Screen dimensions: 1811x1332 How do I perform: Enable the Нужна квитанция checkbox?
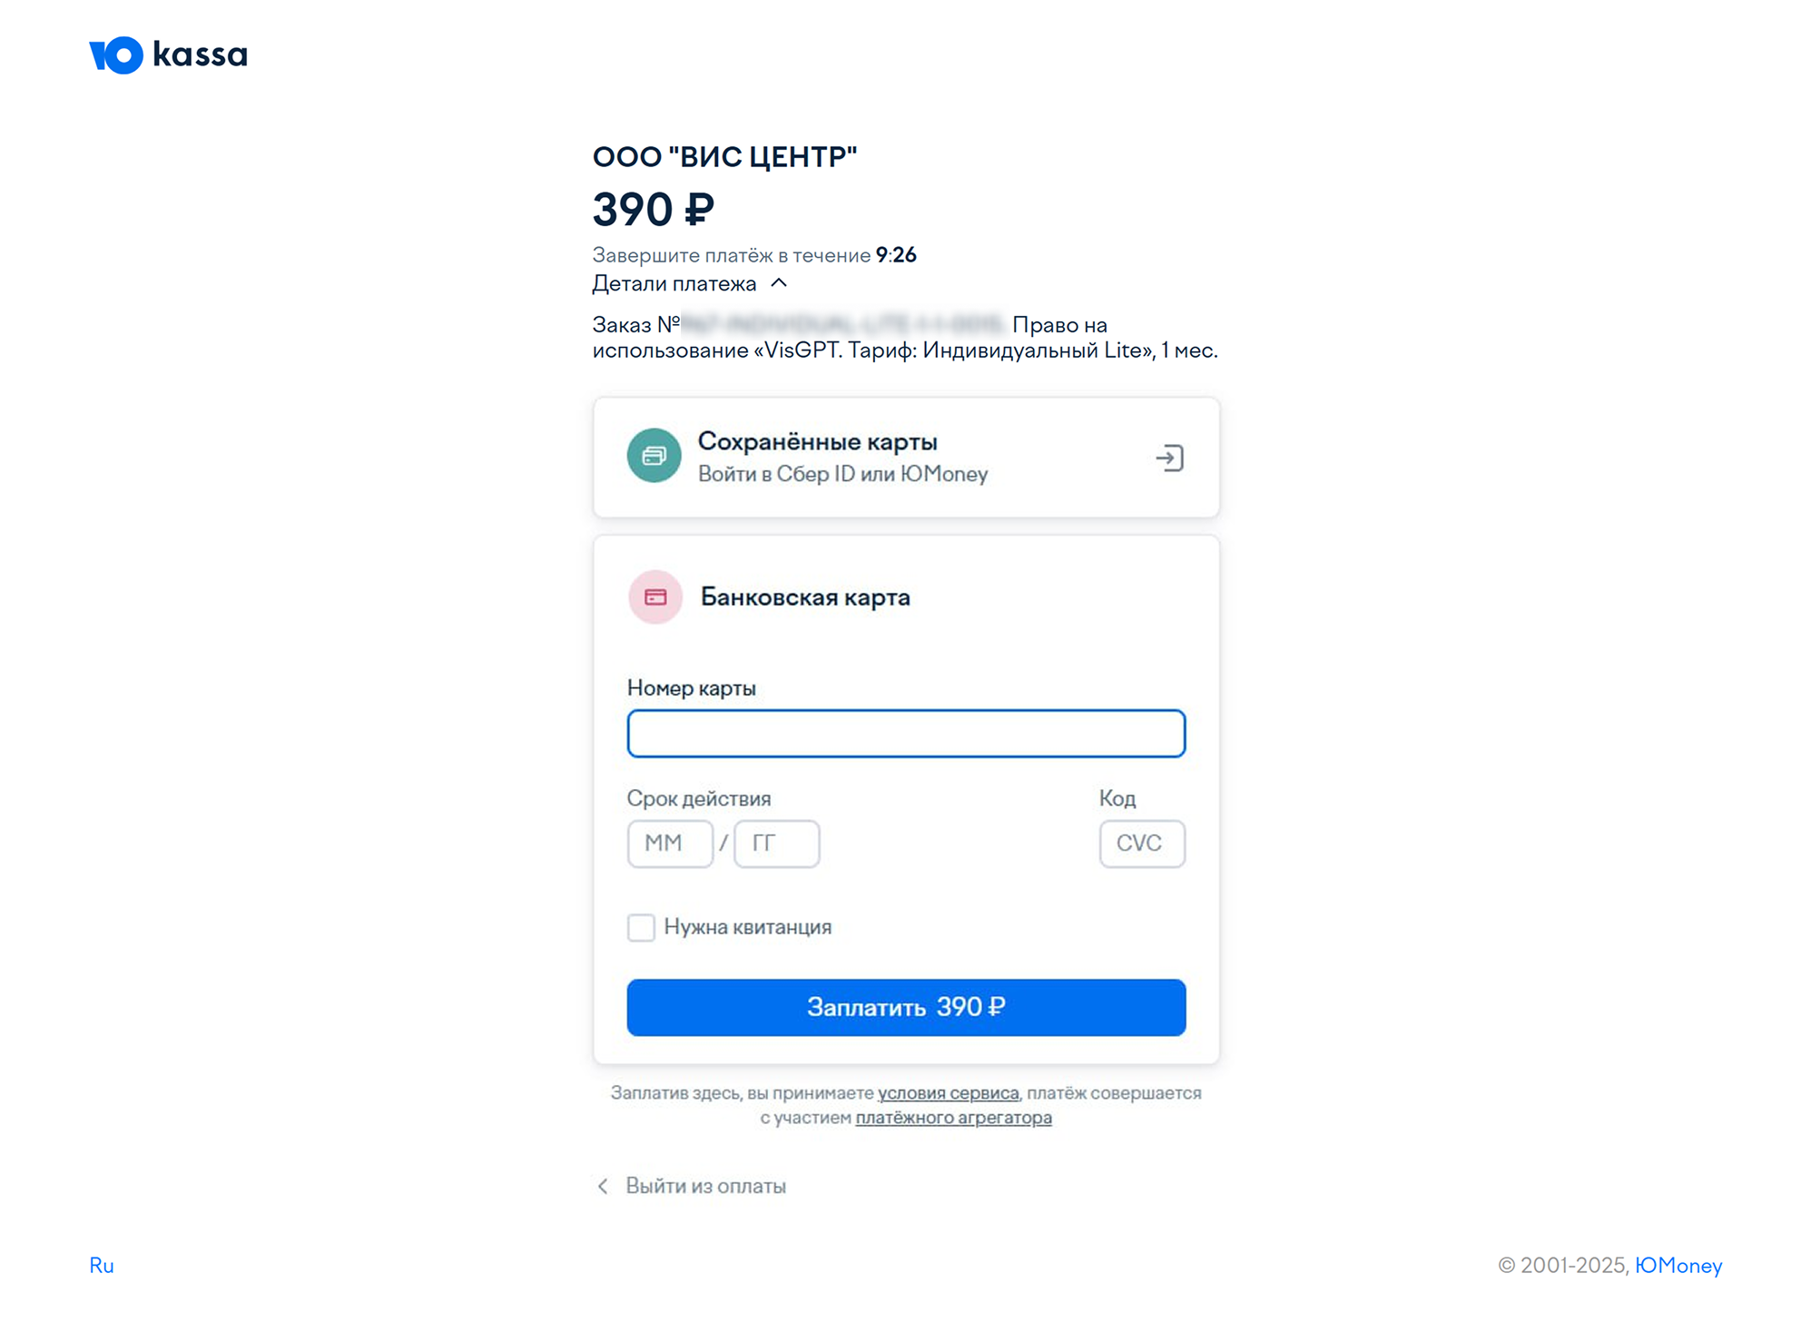point(641,927)
